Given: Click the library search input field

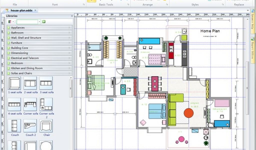Looking at the screenshot, I should (27, 22).
